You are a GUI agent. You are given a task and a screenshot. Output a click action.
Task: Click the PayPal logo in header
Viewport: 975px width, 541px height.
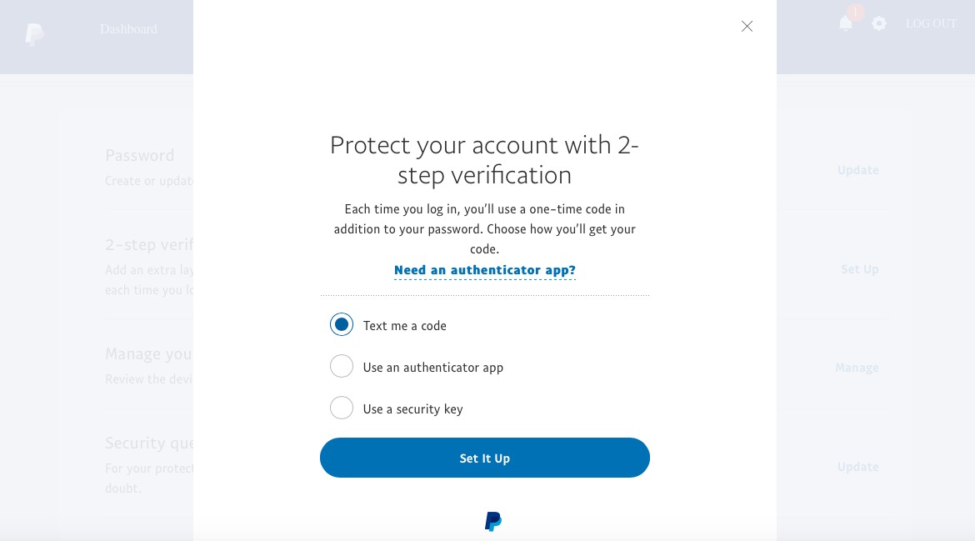pos(34,35)
